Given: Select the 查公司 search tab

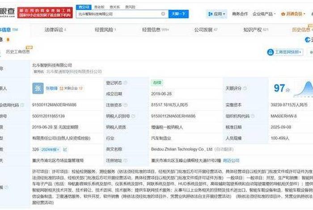Looking at the screenshot, I should coord(84,7).
